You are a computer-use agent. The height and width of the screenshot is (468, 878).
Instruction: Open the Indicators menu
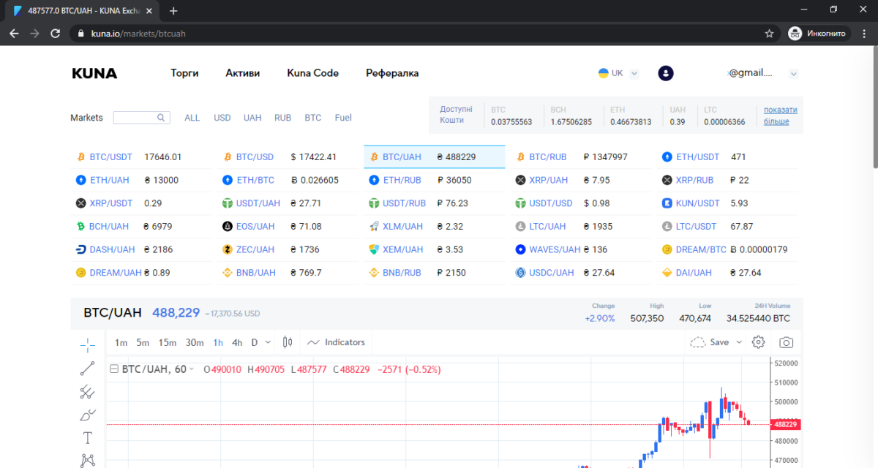(x=337, y=341)
